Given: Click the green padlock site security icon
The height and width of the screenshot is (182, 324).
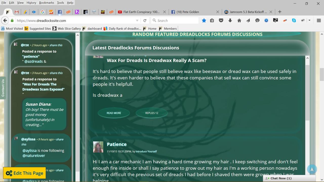Looking at the screenshot, I should point(12,20).
